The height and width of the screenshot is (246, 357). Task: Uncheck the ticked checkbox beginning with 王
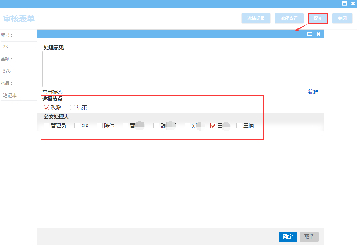[213, 126]
